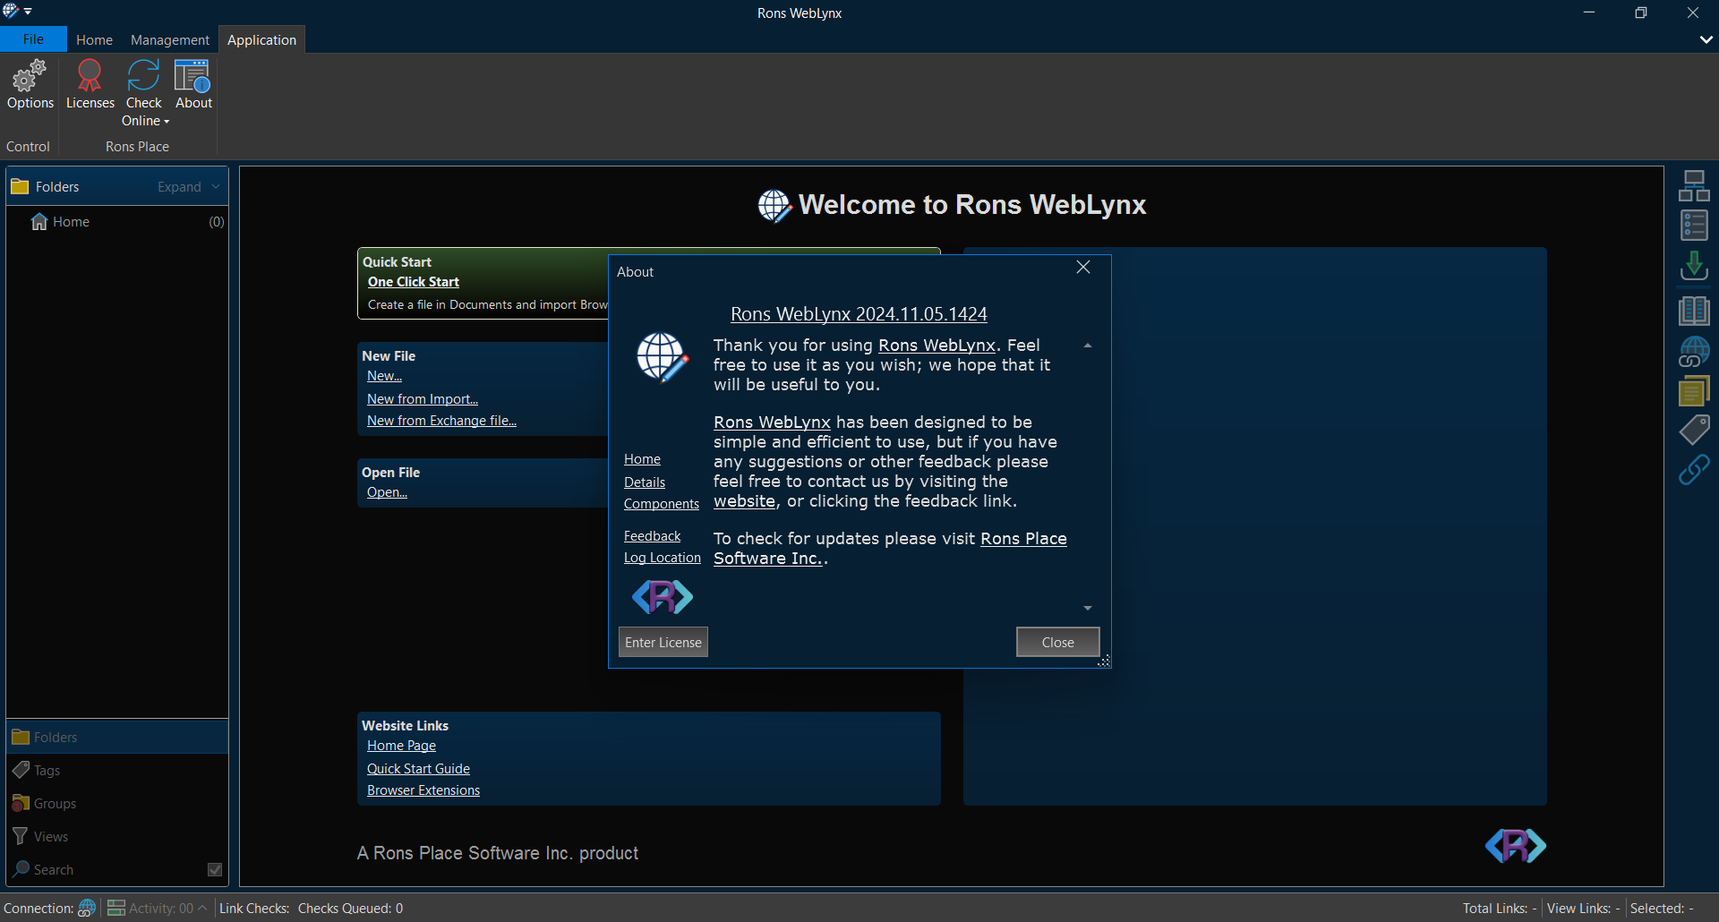
Task: Open the quick access toolbar dropdown arrow
Action: [x=28, y=12]
